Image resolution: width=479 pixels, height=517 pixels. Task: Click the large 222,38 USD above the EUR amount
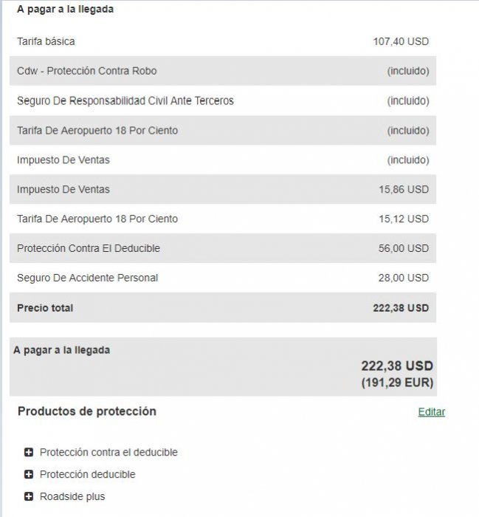coord(396,366)
